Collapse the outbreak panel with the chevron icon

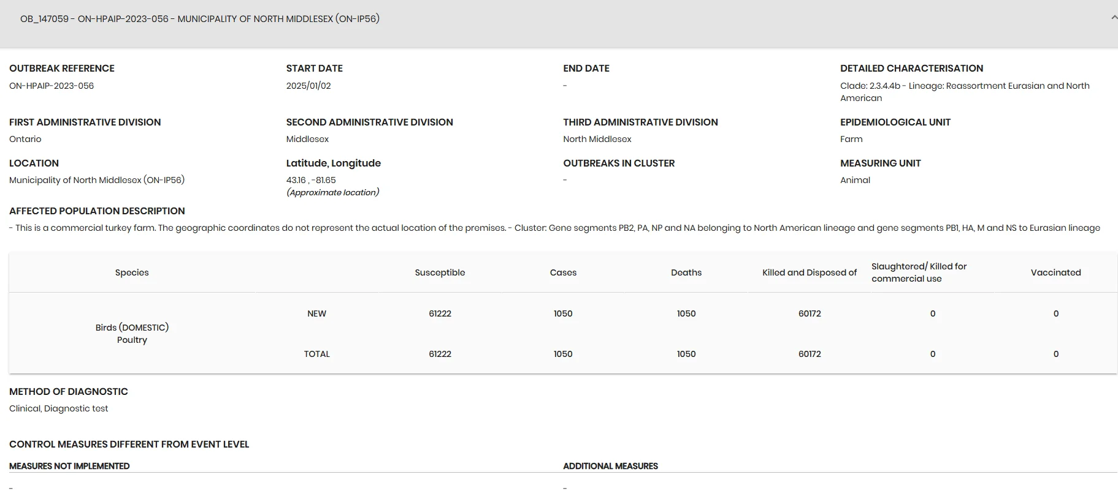pyautogui.click(x=1114, y=18)
